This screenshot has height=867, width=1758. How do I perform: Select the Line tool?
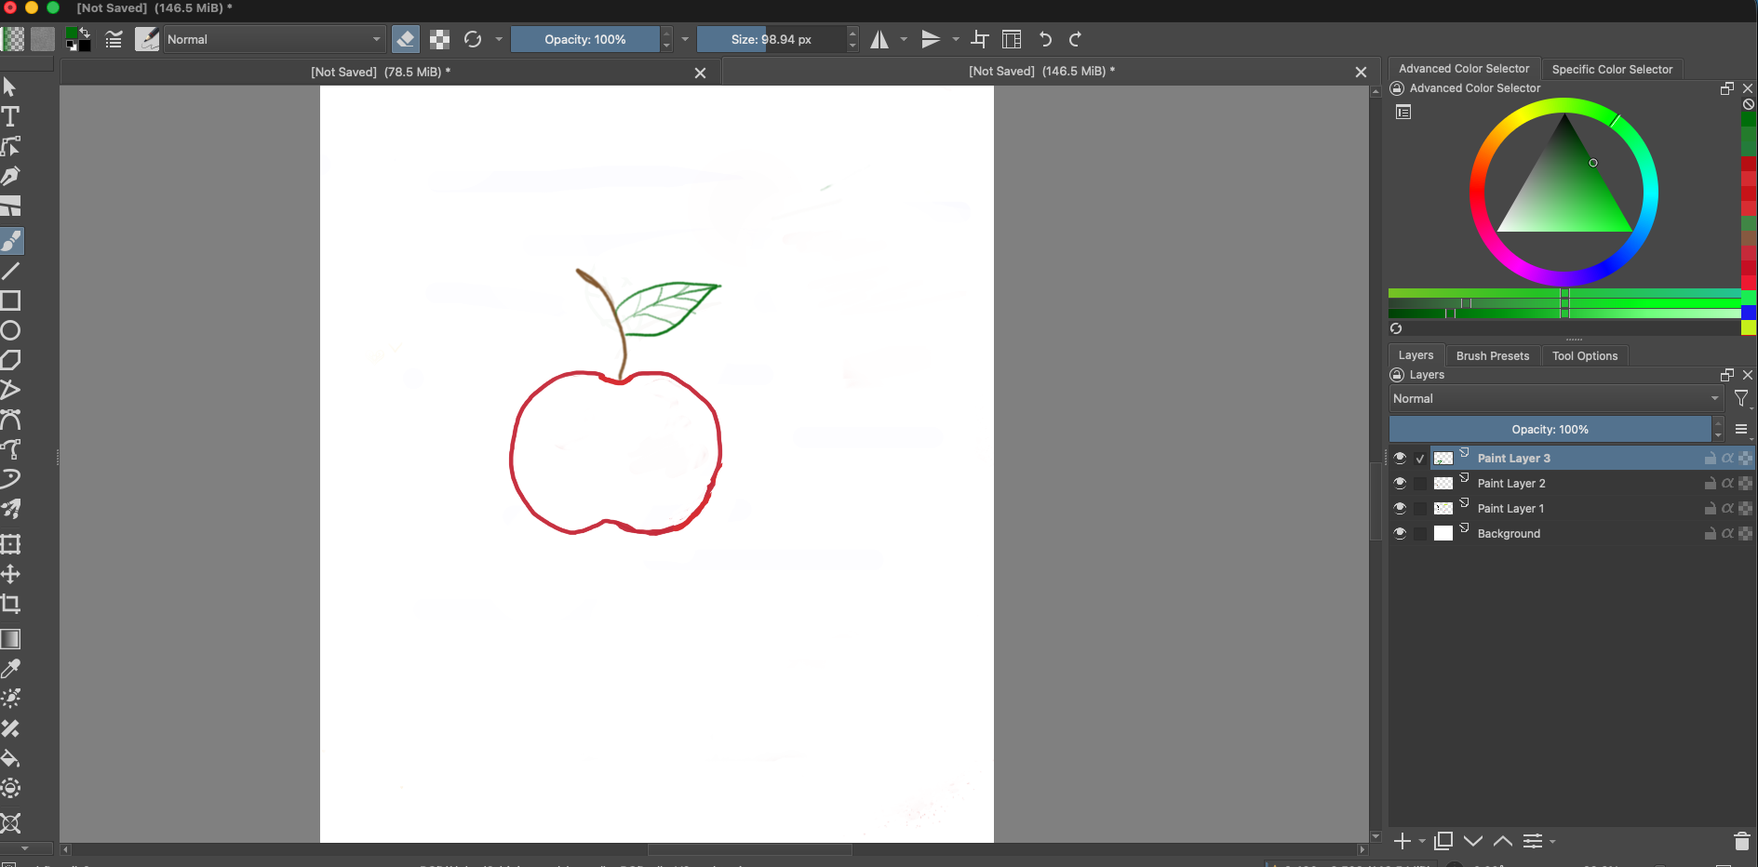10,271
